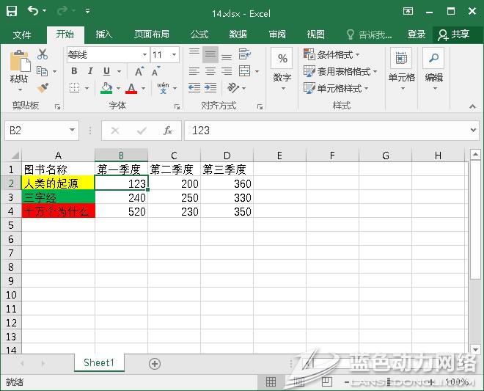Click the Copy icon
The height and width of the screenshot is (391, 484).
[x=42, y=71]
